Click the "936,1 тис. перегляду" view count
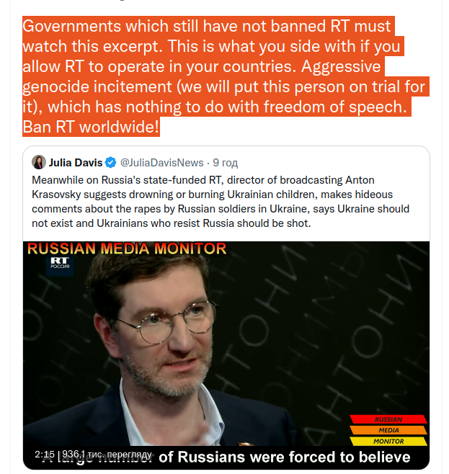This screenshot has width=449, height=474. click(107, 455)
